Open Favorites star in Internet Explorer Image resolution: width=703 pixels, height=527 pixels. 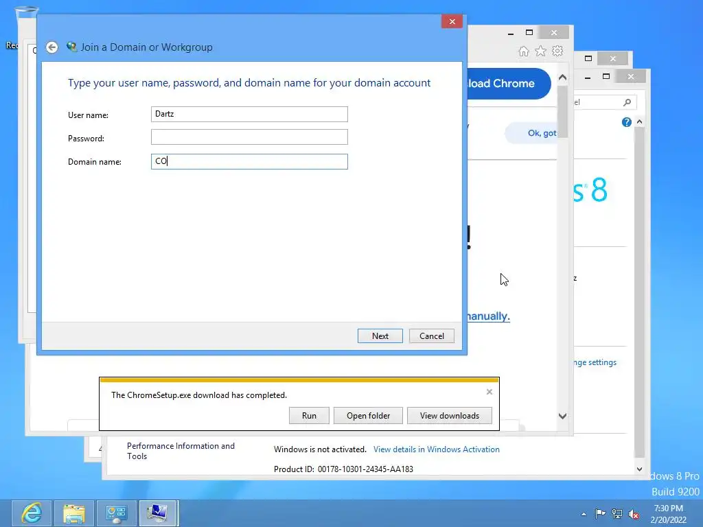[x=541, y=51]
